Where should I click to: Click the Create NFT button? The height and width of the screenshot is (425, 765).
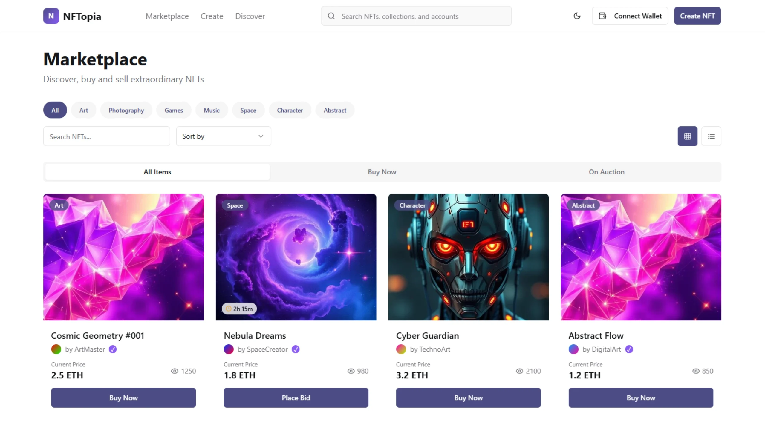pos(697,16)
